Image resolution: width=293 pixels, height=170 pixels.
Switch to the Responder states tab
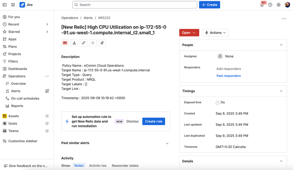pyautogui.click(x=125, y=166)
